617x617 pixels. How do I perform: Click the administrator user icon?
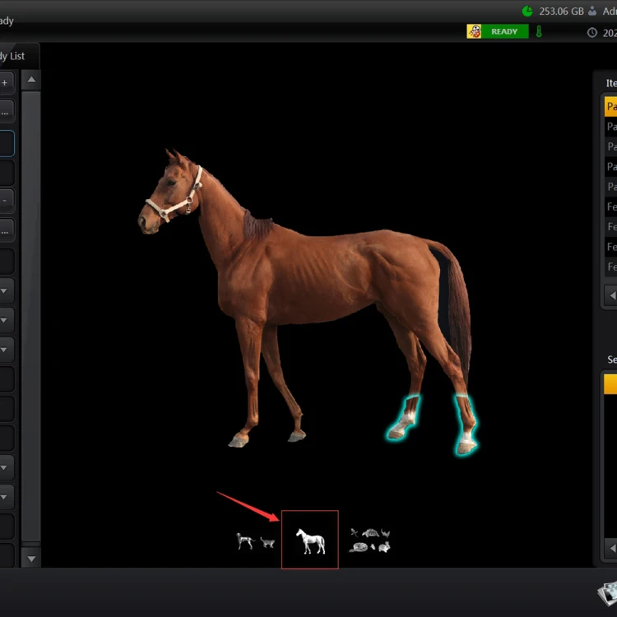[x=592, y=12]
